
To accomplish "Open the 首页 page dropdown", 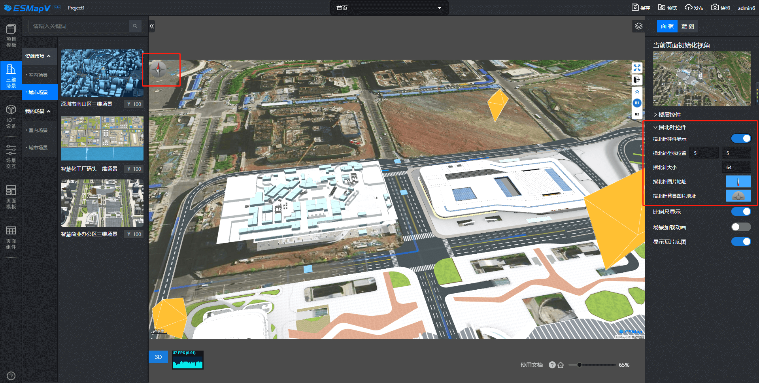I will 389,8.
